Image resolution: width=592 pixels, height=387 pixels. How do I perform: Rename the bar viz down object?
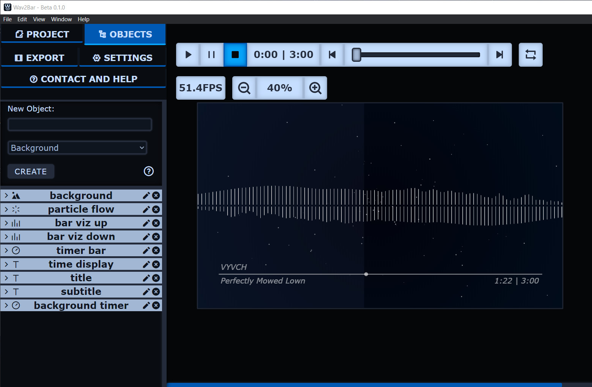click(x=146, y=237)
